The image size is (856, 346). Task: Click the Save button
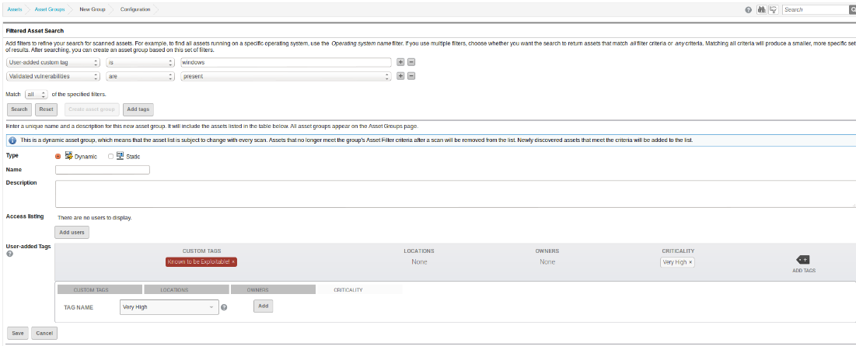click(x=17, y=333)
